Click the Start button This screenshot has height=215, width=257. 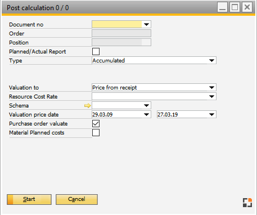coord(29,199)
